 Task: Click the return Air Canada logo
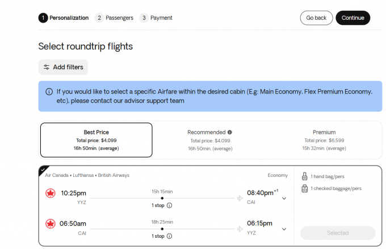coord(51,223)
